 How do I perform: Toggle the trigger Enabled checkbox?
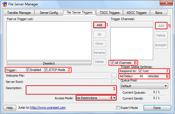(28, 70)
